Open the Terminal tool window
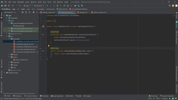 coord(44,96)
